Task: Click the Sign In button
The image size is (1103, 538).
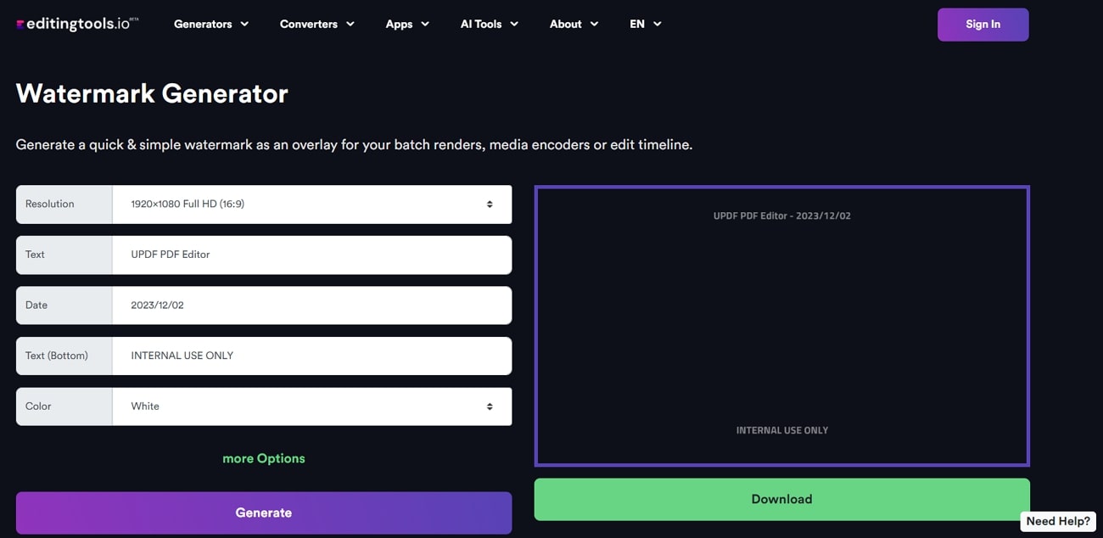Action: pyautogui.click(x=983, y=24)
